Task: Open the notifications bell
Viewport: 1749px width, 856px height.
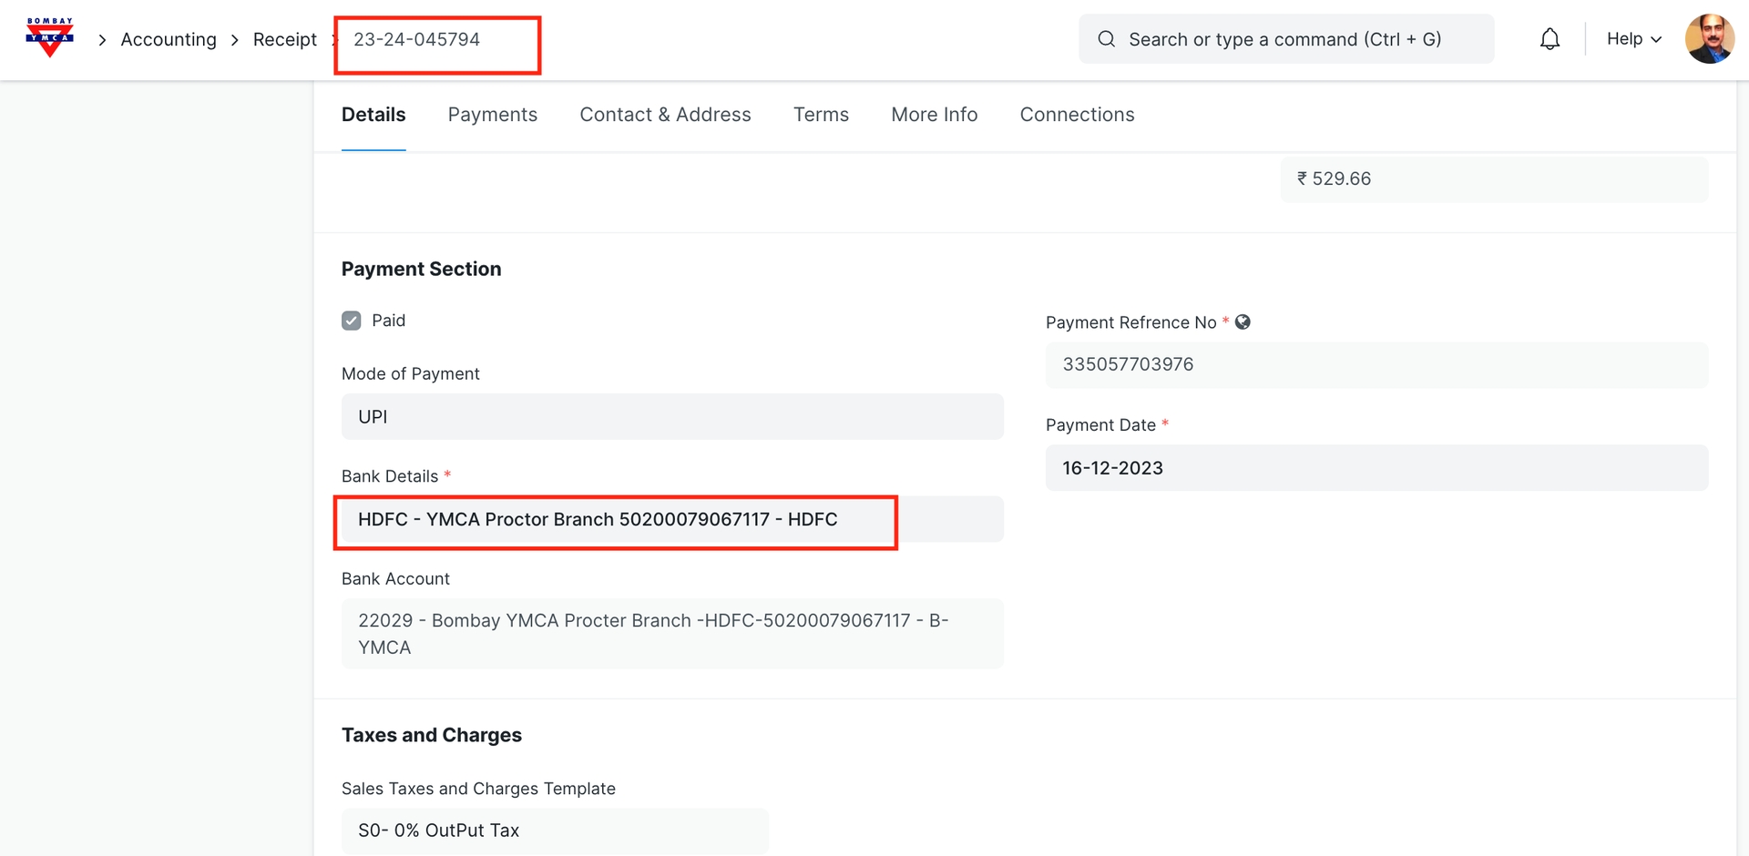Action: coord(1550,39)
